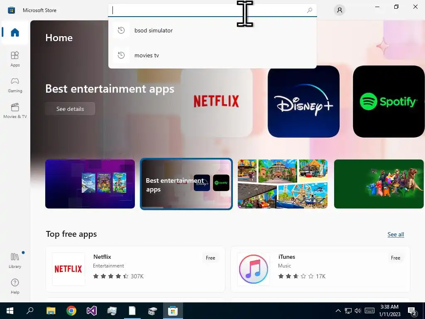This screenshot has height=319, width=425.
Task: Open the touch keyboard tray icon
Action: pos(369,311)
